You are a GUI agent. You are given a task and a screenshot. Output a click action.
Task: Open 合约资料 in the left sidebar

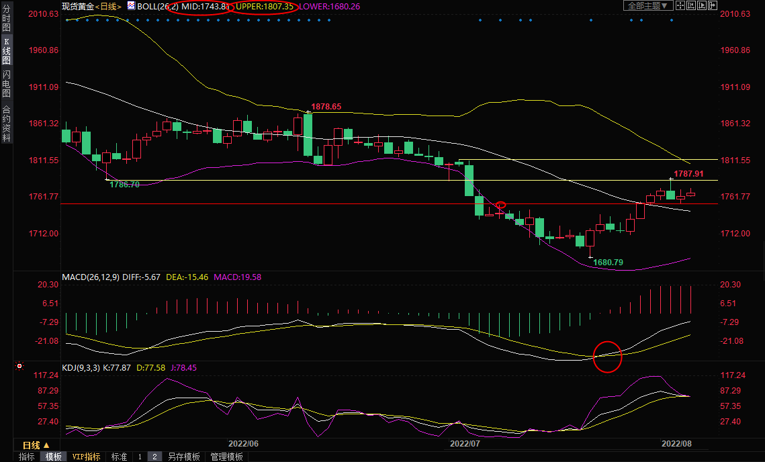6,124
